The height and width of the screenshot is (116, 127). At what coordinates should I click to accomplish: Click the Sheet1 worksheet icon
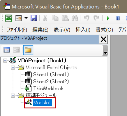[29, 75]
